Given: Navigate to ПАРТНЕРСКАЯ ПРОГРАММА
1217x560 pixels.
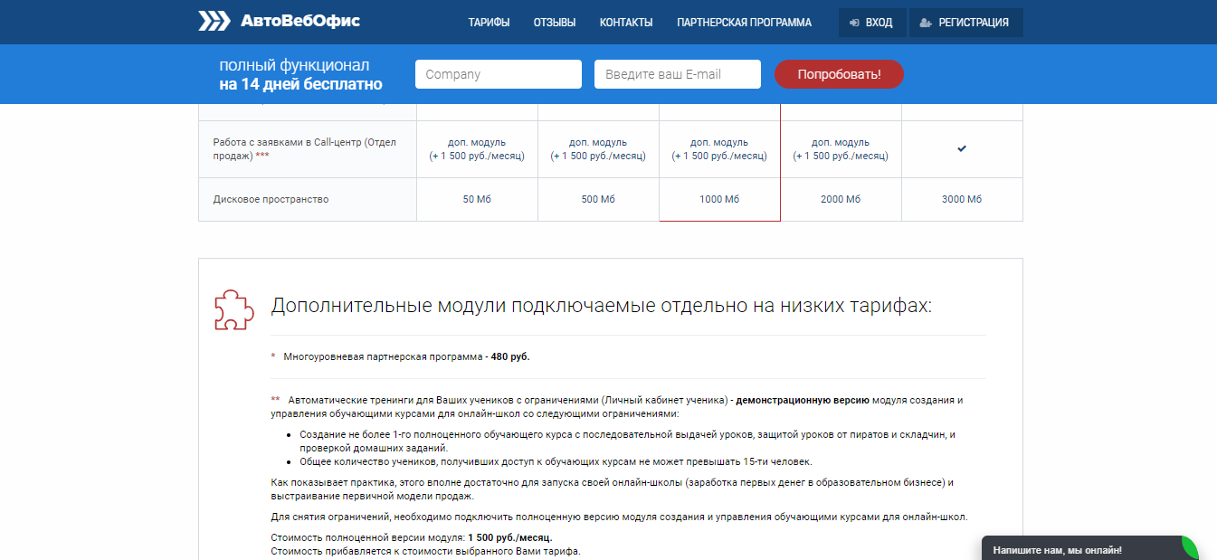Looking at the screenshot, I should tap(744, 23).
